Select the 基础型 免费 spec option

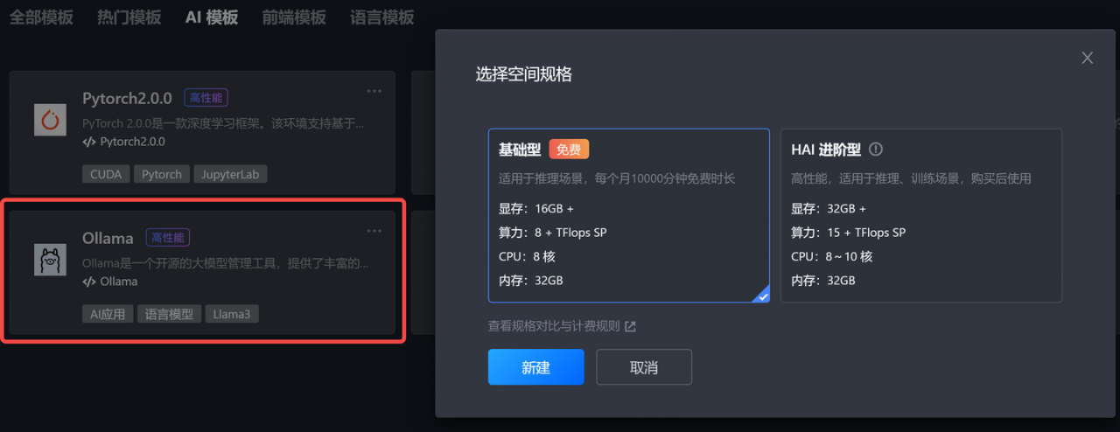(x=629, y=216)
